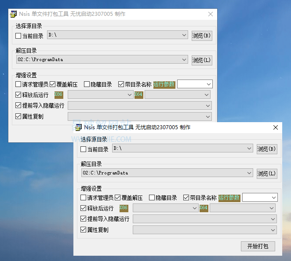291x261 pixels.
Task: Click 浏览(L) button in the background window
Action: [x=202, y=60]
